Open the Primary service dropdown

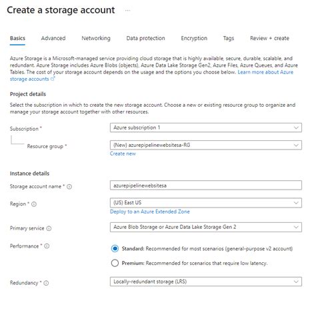coord(206,227)
